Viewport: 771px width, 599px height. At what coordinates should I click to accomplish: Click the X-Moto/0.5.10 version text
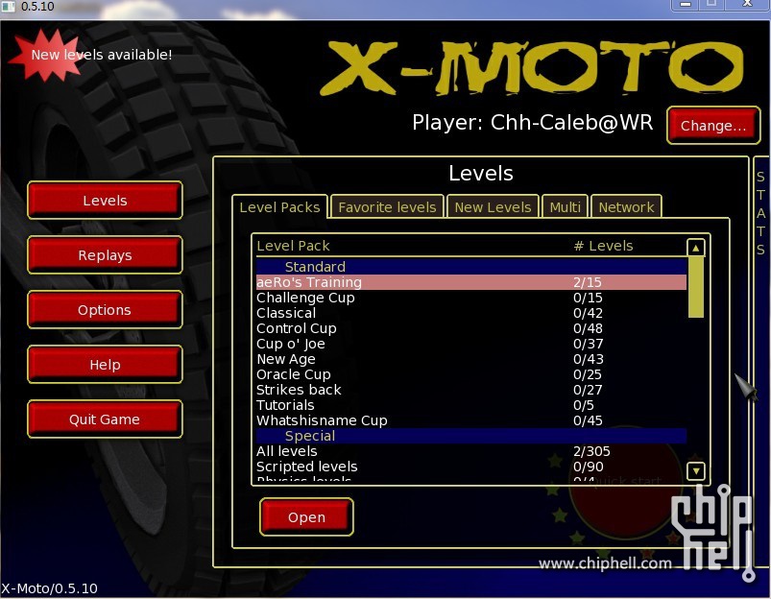(49, 588)
